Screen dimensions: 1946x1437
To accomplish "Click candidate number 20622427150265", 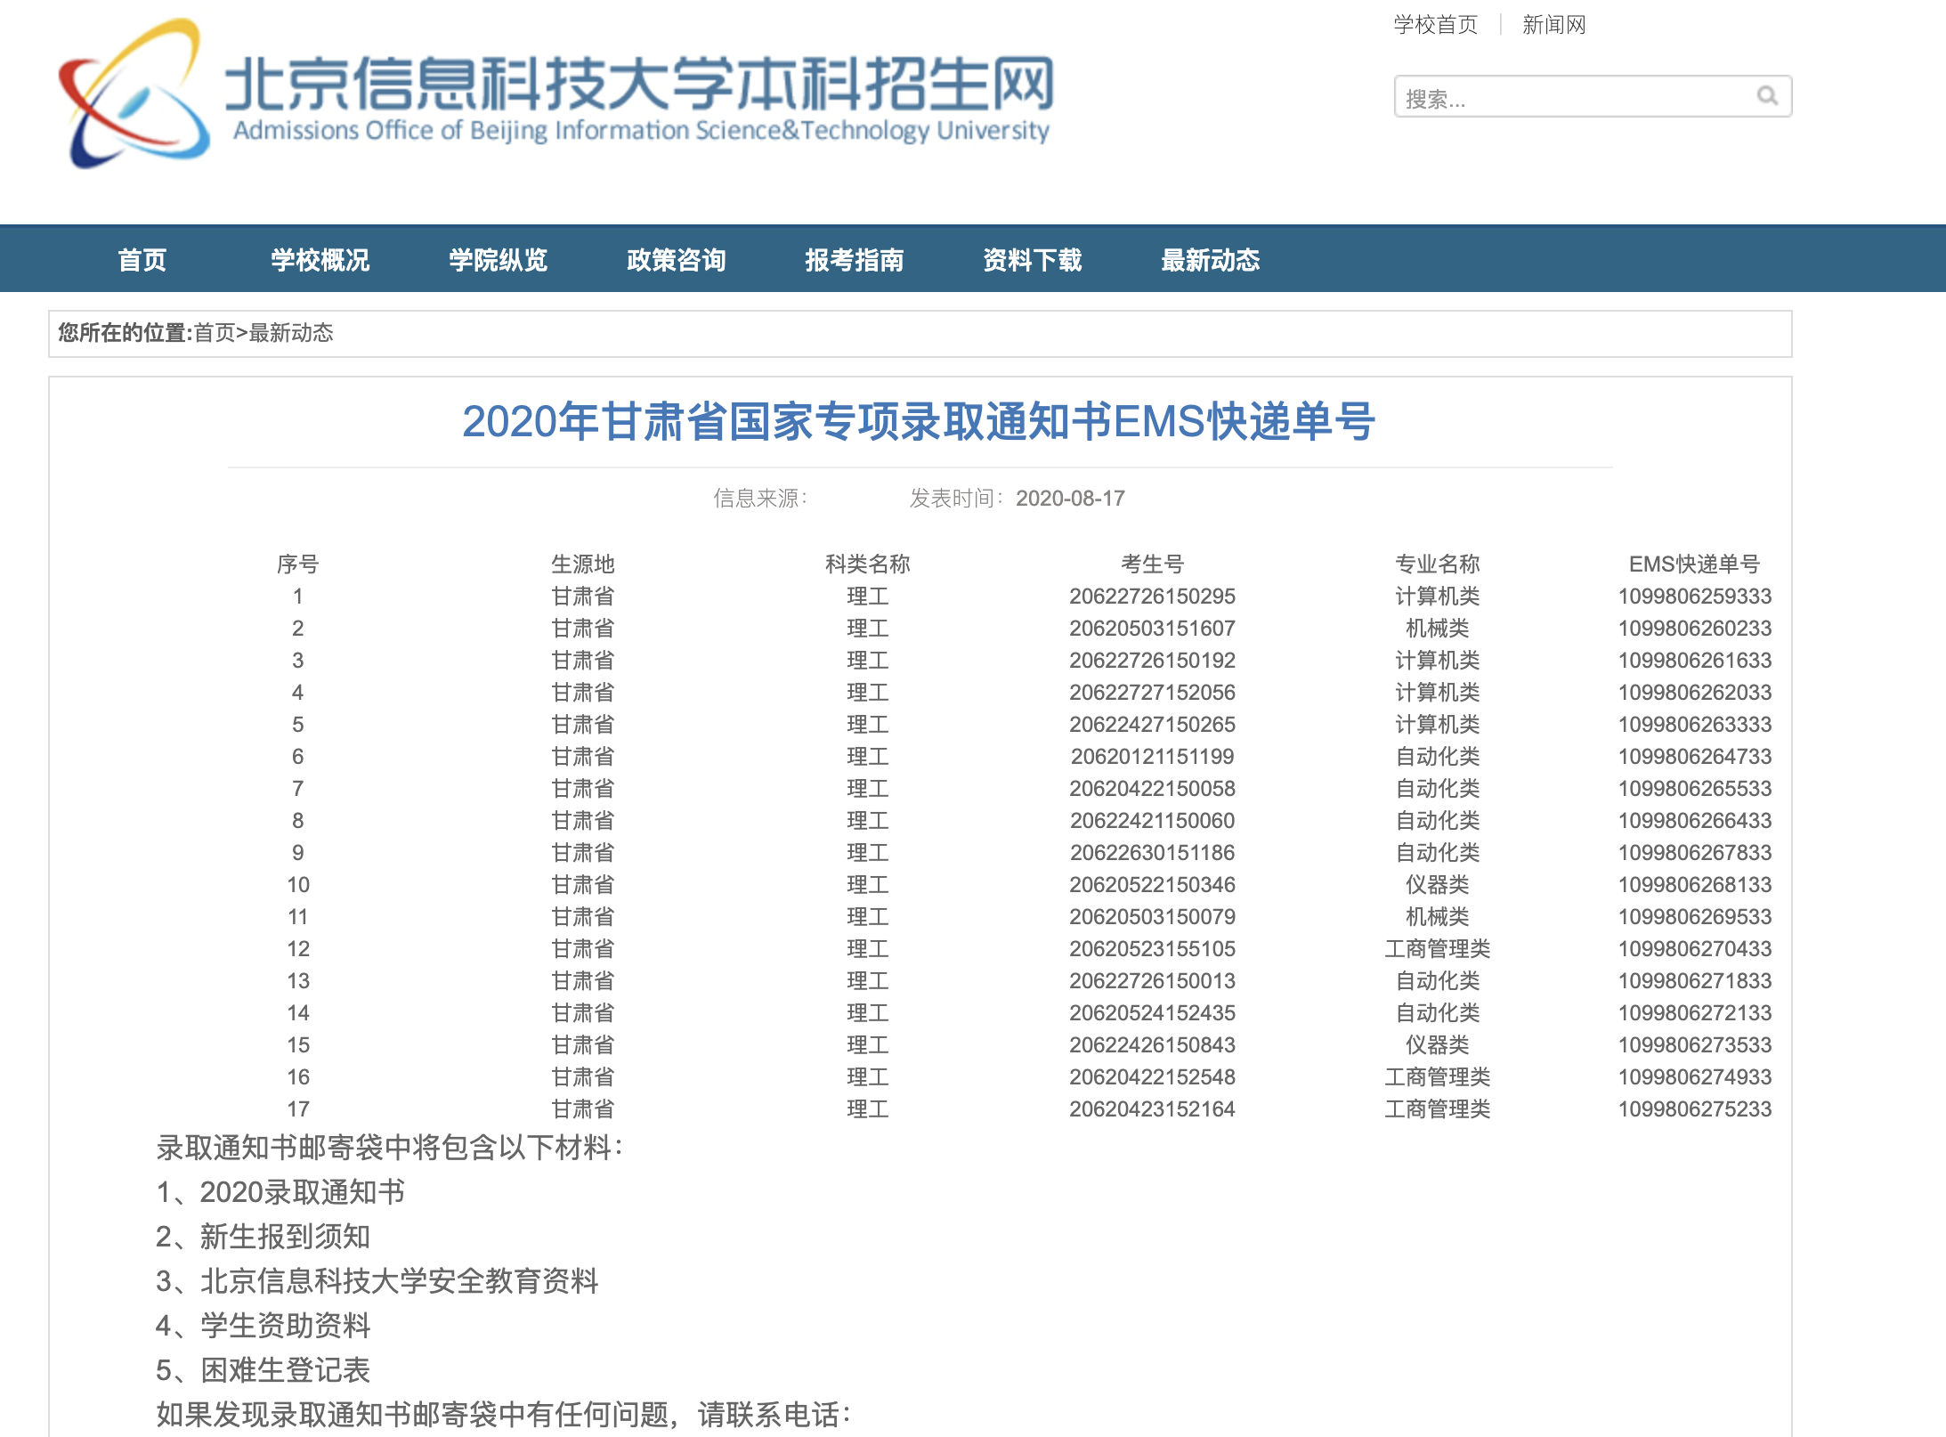I will (x=1153, y=724).
